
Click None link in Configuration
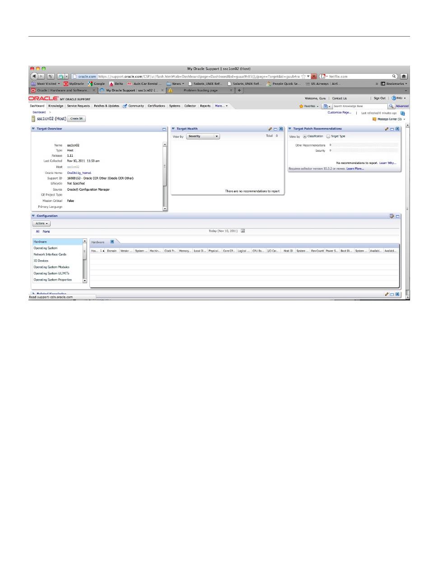(x=46, y=231)
